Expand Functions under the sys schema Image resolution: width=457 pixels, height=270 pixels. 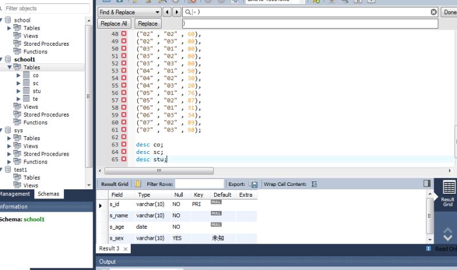(x=9, y=162)
